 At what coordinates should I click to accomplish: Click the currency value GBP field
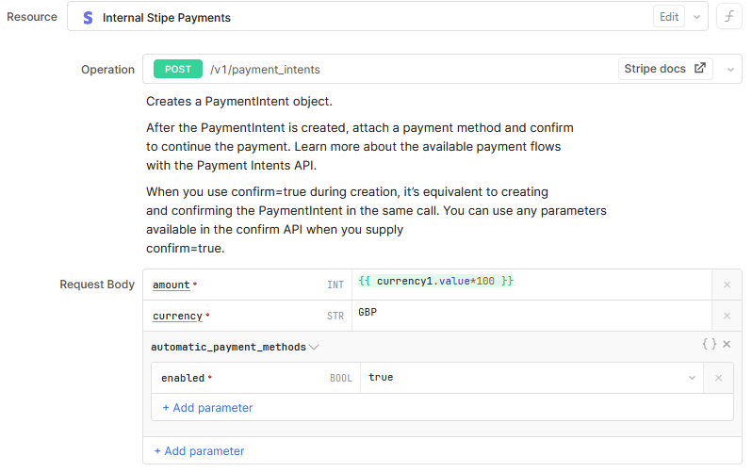point(531,316)
